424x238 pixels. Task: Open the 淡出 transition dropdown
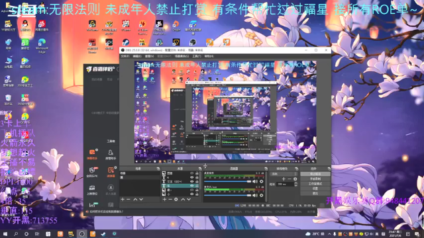pyautogui.click(x=284, y=174)
